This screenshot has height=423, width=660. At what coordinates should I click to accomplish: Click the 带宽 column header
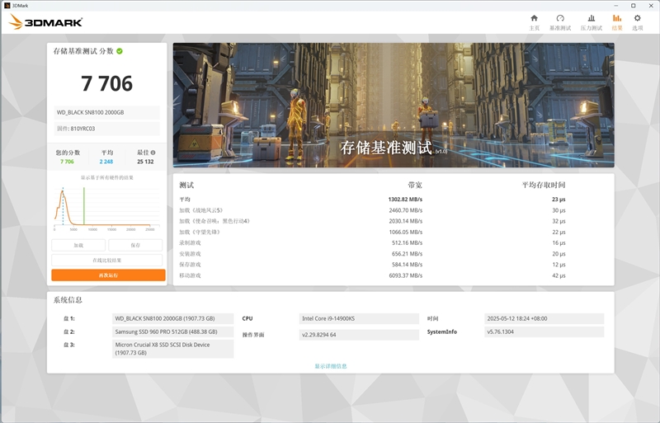[415, 185]
